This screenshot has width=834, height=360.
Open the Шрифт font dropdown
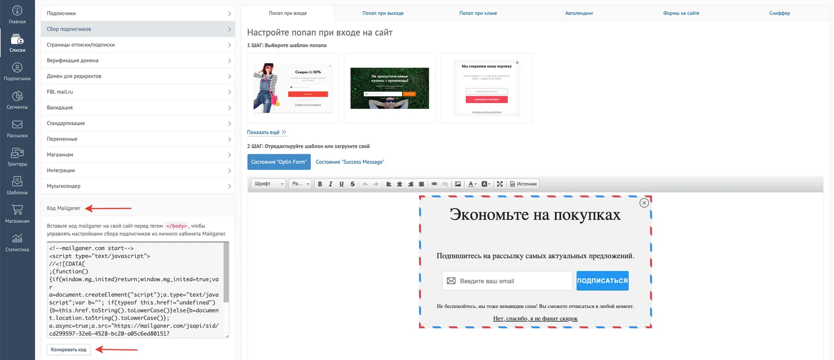click(269, 184)
